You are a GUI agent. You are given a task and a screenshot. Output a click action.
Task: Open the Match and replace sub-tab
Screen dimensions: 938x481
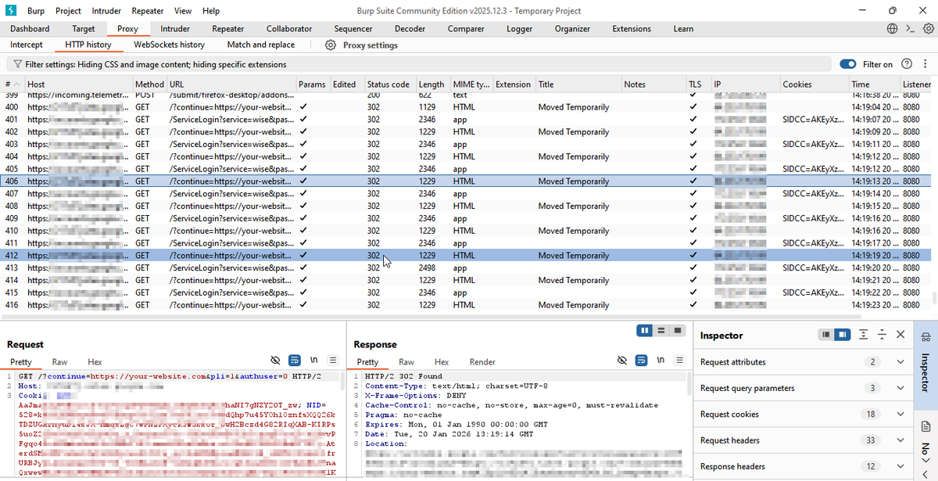(261, 45)
